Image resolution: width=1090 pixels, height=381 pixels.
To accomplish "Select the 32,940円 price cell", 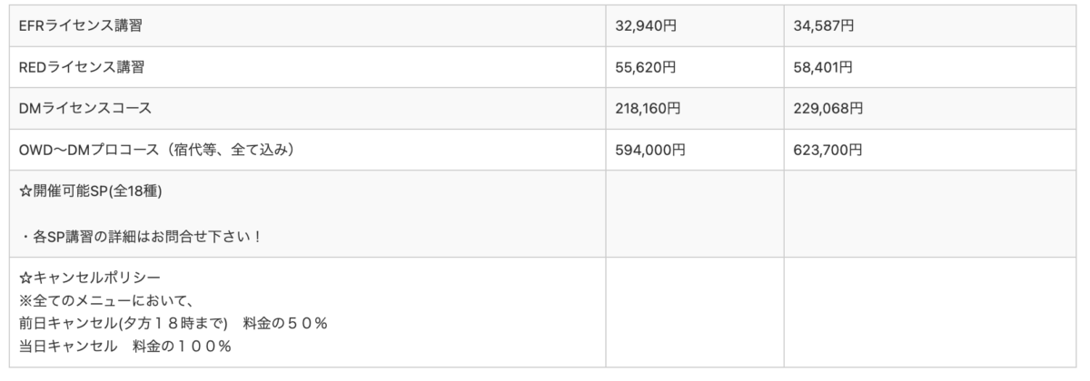I will (x=646, y=26).
